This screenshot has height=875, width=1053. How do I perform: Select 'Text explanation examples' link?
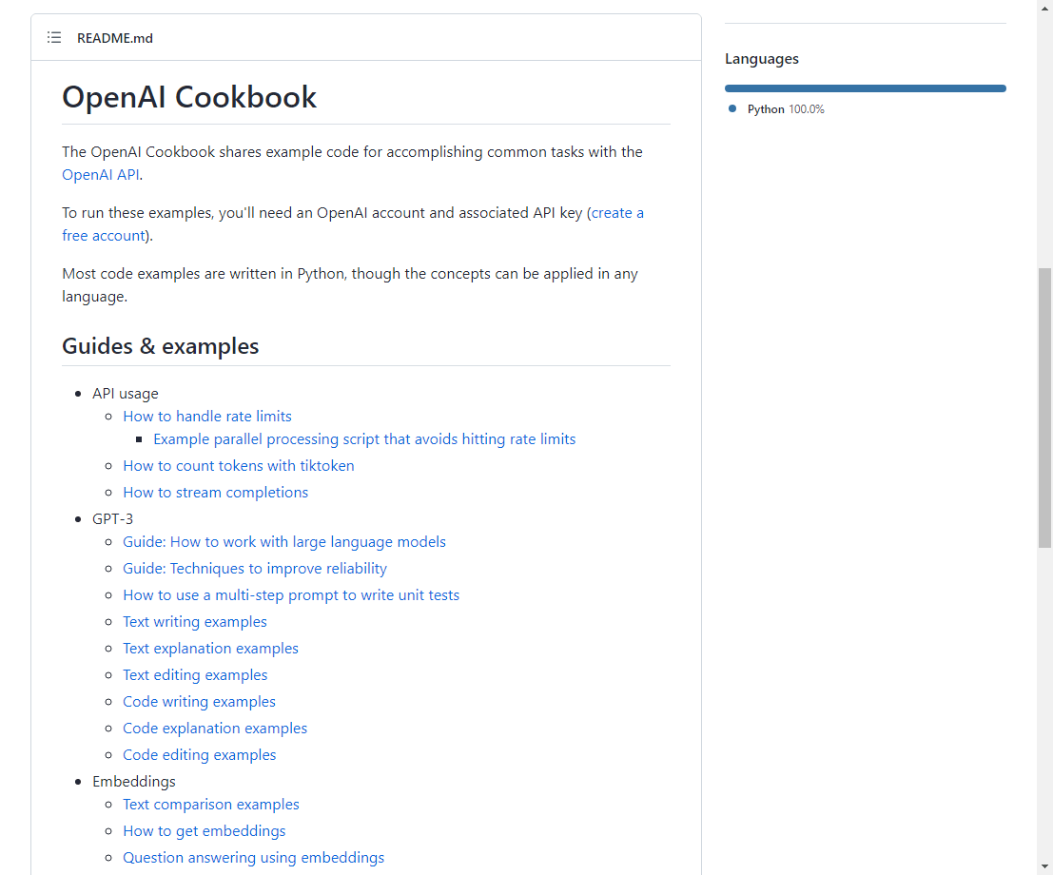pos(211,649)
